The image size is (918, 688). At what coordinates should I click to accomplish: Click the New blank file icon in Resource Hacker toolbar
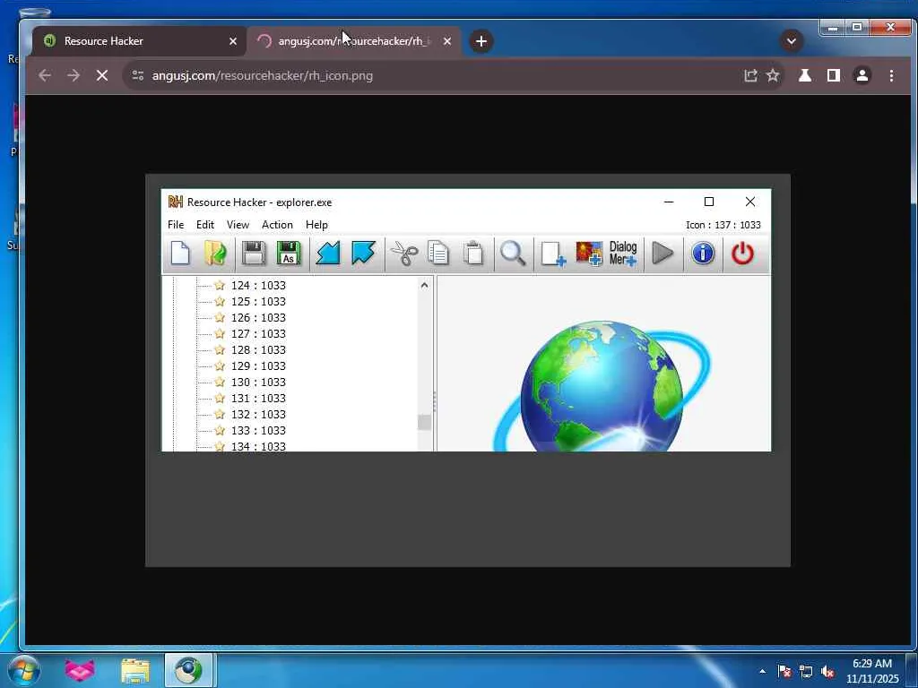180,254
